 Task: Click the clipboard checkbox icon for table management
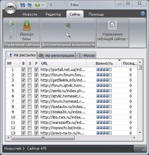[112, 25]
